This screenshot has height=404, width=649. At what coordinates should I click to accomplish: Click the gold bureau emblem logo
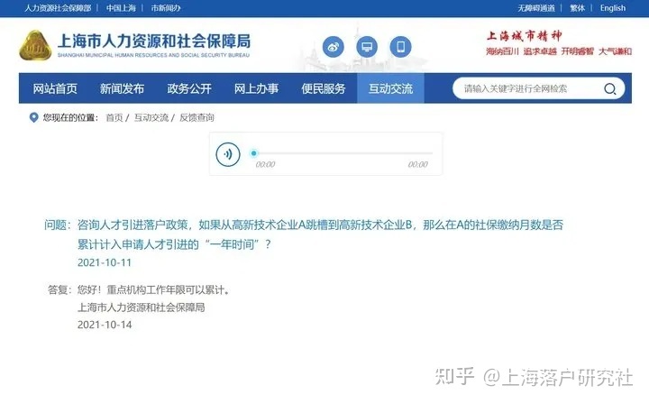coord(35,45)
